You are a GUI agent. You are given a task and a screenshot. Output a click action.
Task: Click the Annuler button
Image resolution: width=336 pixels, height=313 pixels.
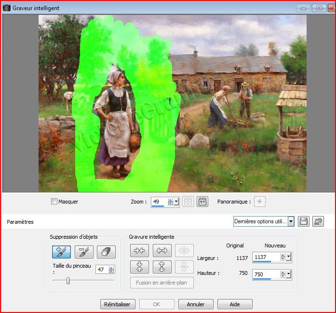click(196, 304)
